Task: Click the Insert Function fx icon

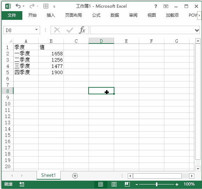Action: pyautogui.click(x=82, y=30)
